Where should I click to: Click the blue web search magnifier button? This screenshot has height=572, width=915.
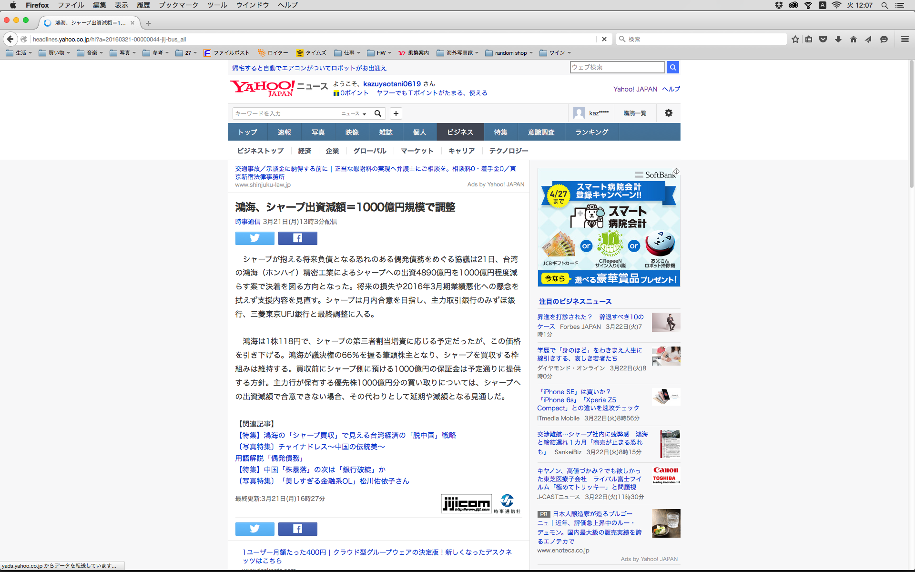(672, 67)
